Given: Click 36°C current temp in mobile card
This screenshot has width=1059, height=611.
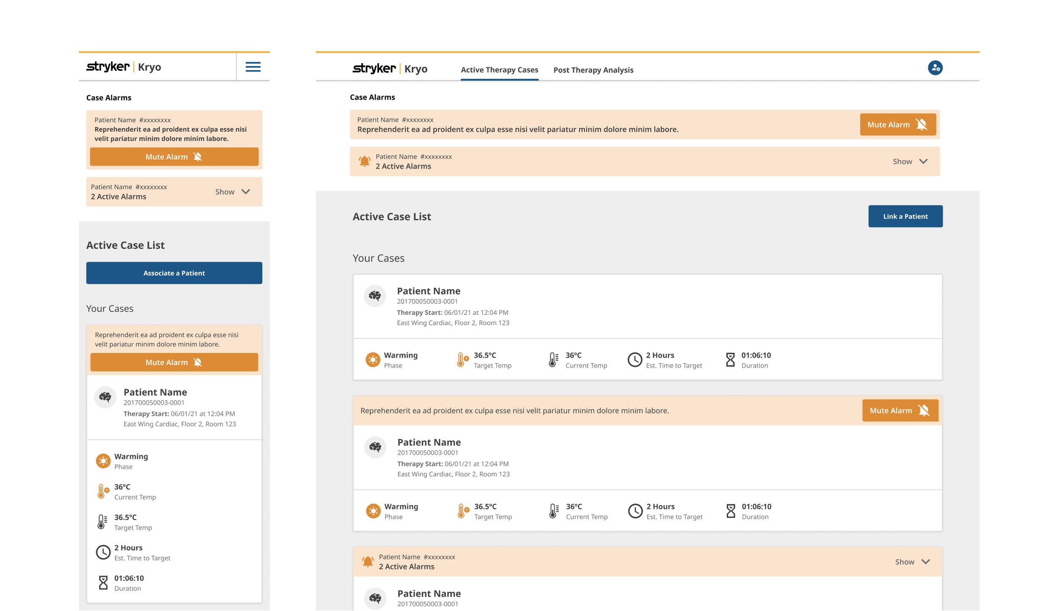Looking at the screenshot, I should pyautogui.click(x=122, y=487).
